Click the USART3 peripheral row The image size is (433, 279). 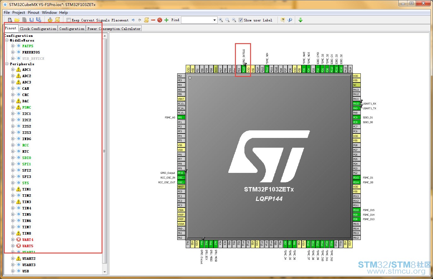pos(29,265)
